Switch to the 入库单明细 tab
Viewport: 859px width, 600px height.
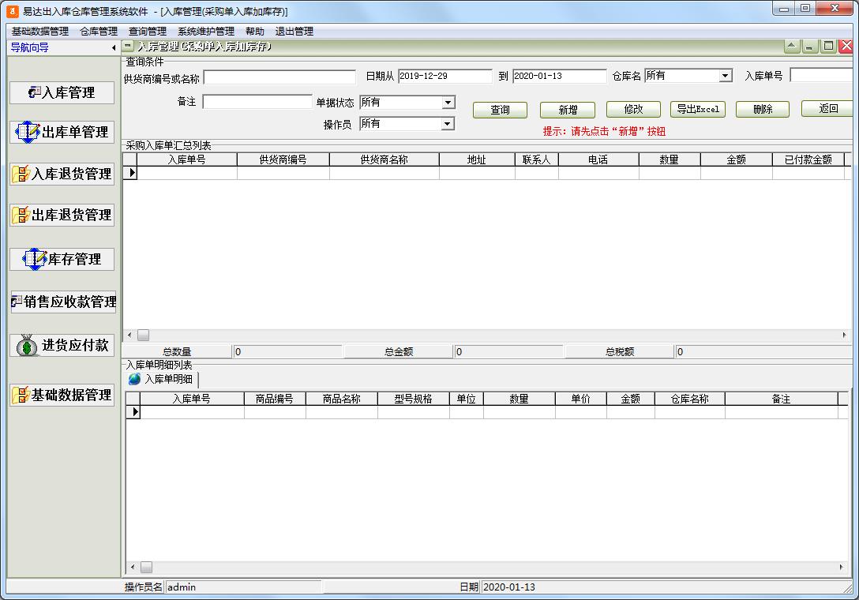click(162, 379)
